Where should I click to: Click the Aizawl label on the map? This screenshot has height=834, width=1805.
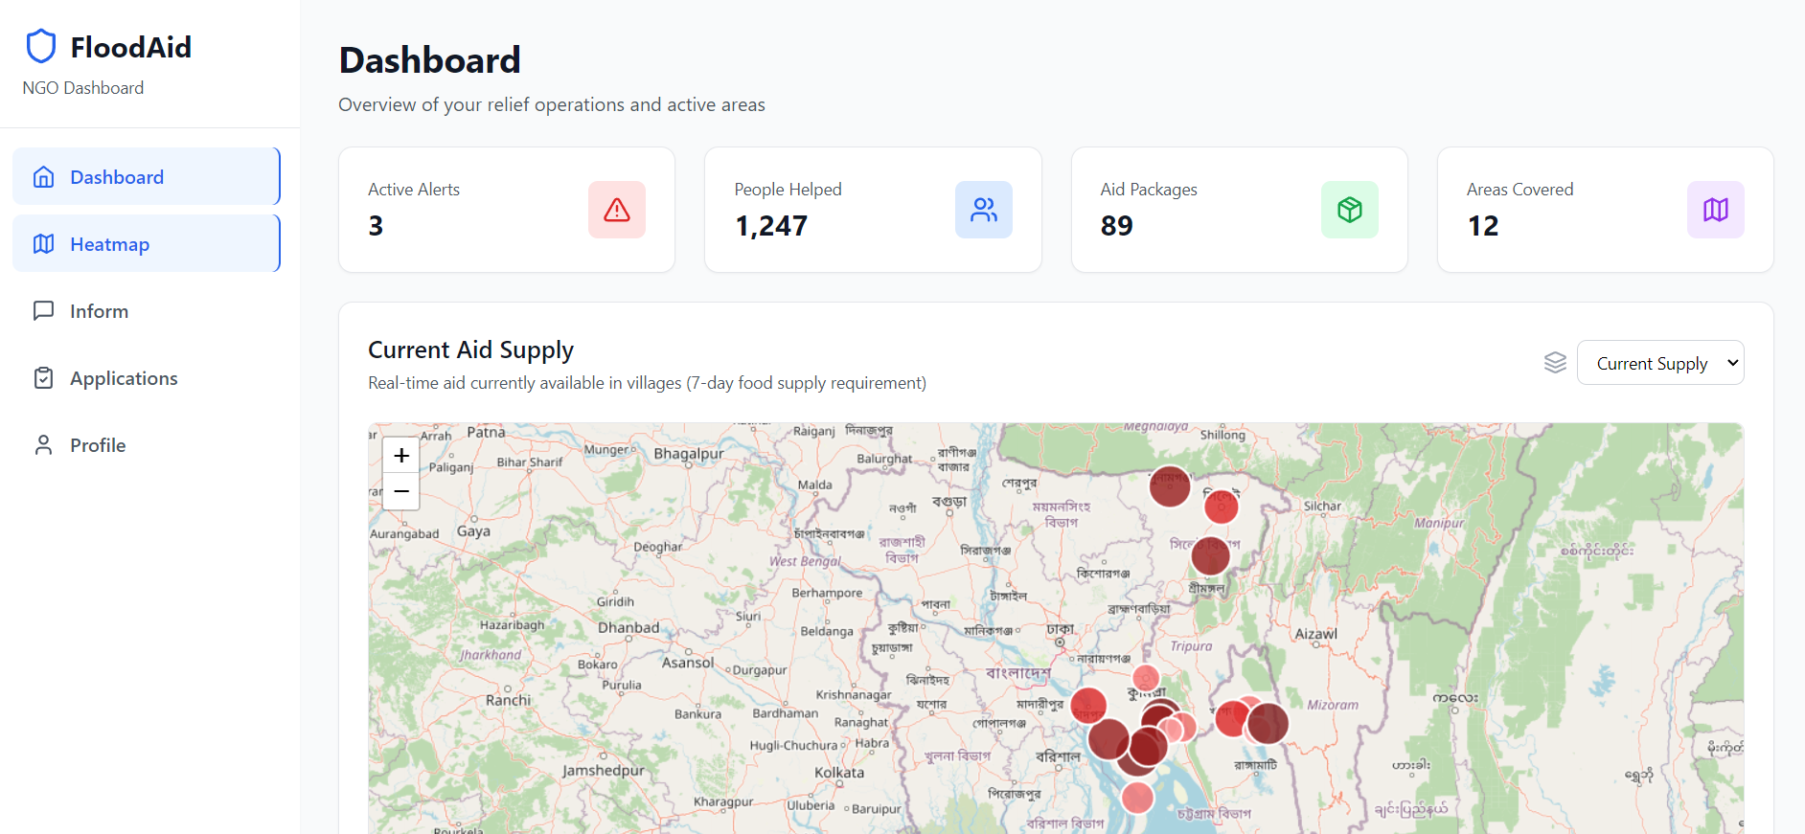1316,634
